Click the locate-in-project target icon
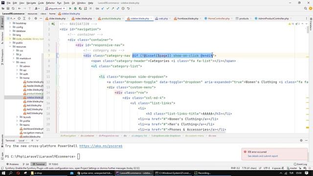Image resolution: width=313 pixels, height=176 pixels. 19,19
